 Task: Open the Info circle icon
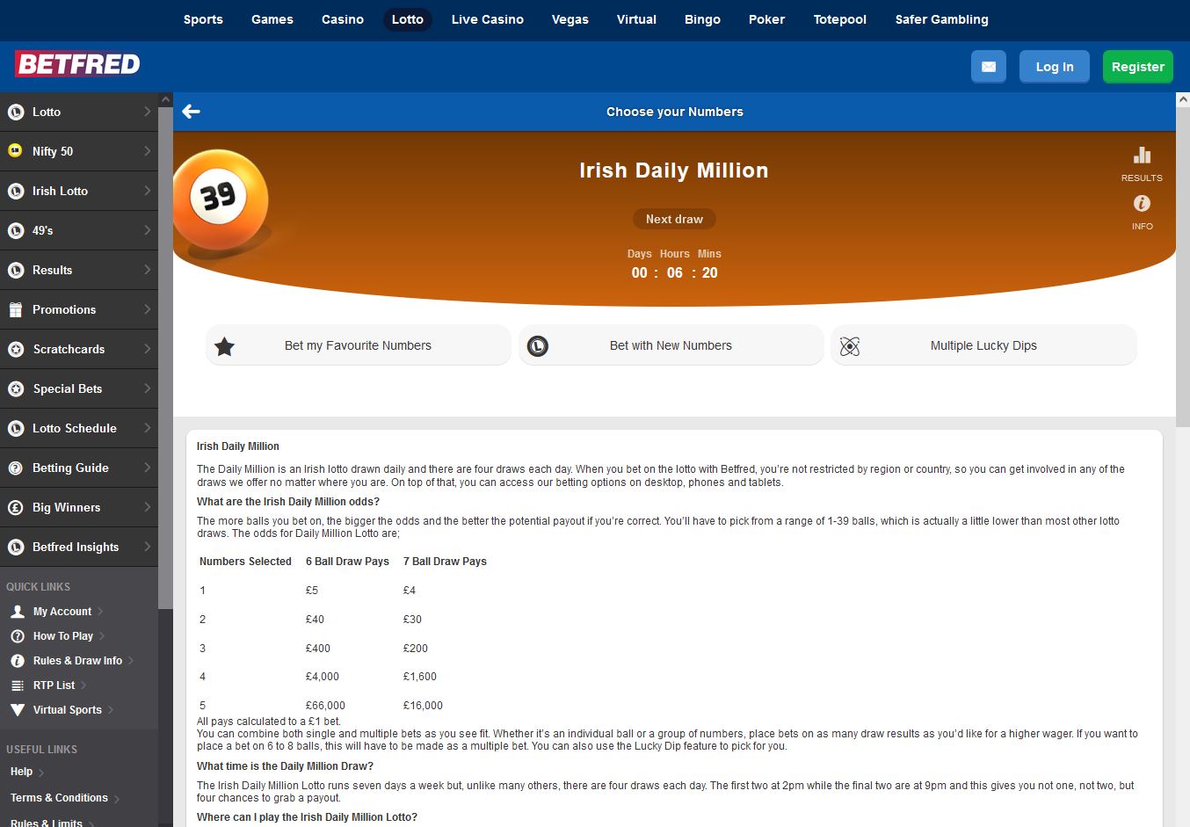(1142, 203)
